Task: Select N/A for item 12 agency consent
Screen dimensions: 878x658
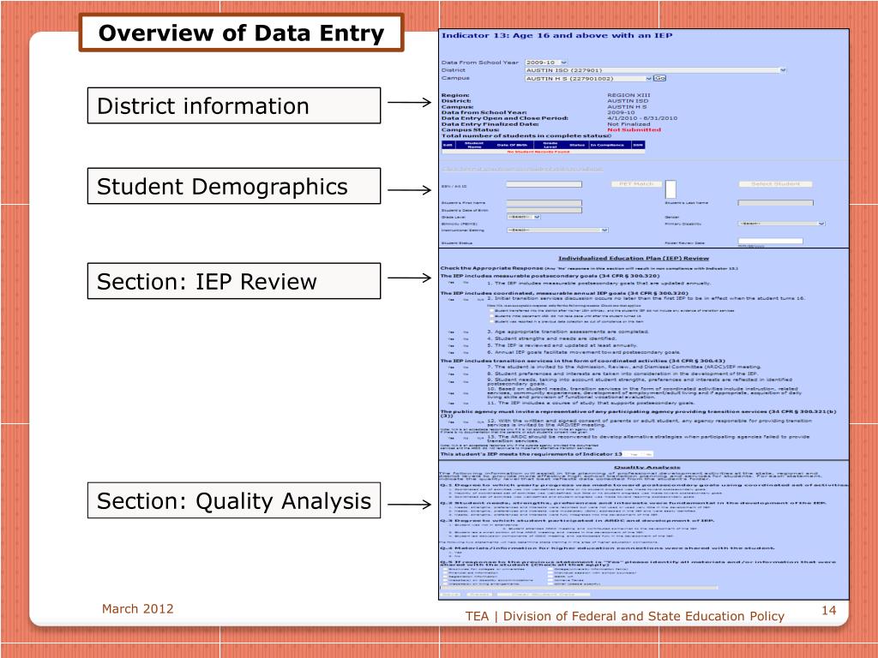Action: point(480,422)
